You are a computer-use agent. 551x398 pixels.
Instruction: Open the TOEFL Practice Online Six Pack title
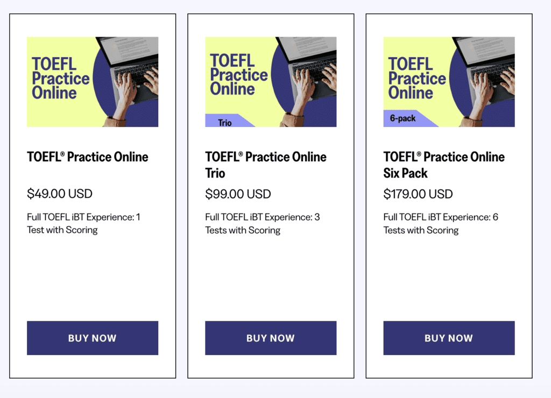pyautogui.click(x=443, y=165)
